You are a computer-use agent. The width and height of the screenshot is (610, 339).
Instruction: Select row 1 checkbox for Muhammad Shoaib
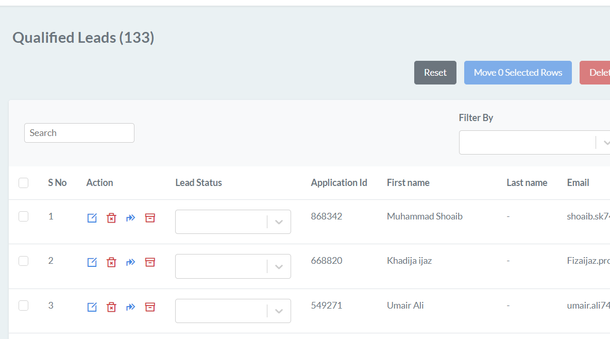(24, 217)
